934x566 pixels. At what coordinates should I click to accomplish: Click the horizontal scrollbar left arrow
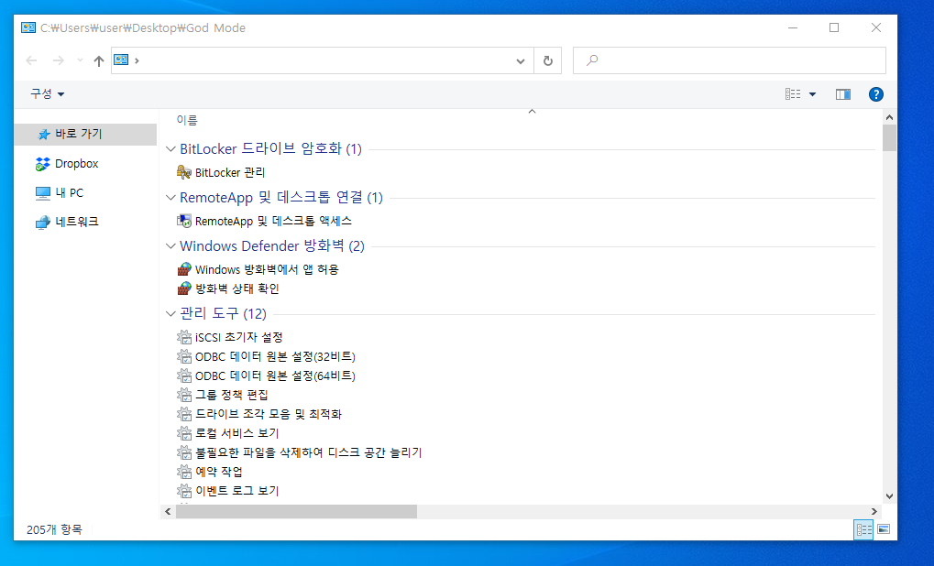click(x=168, y=511)
